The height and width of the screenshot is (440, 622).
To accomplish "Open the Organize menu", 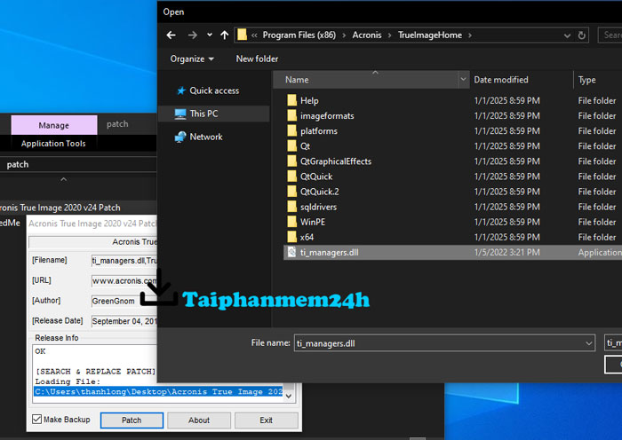I will [192, 59].
